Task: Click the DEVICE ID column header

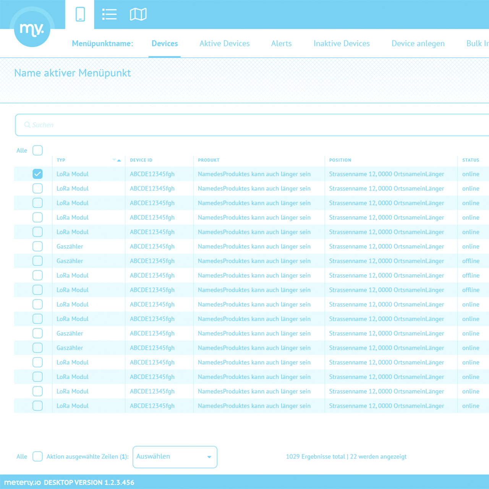Action: 141,160
